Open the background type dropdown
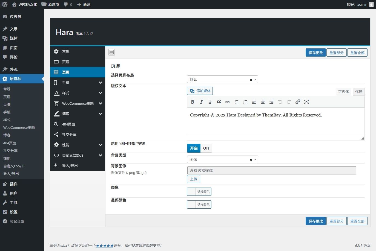The height and width of the screenshot is (251, 376). 222,160
